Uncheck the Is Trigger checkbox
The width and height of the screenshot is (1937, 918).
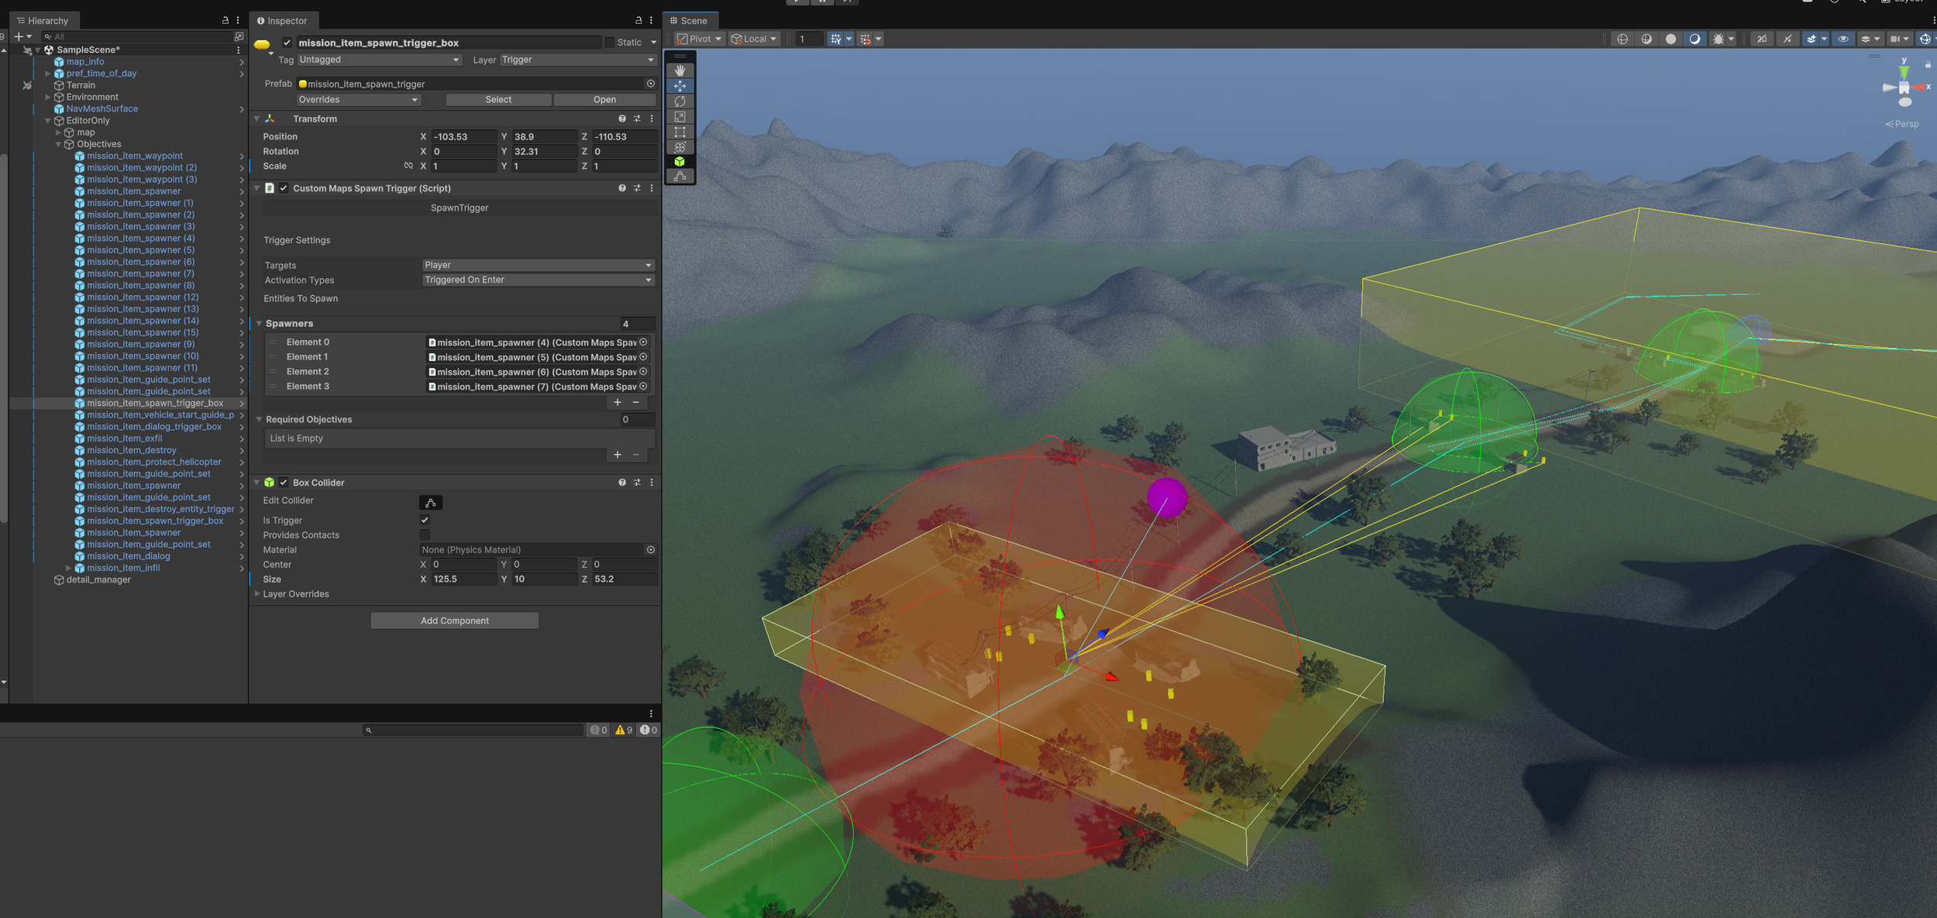(425, 520)
